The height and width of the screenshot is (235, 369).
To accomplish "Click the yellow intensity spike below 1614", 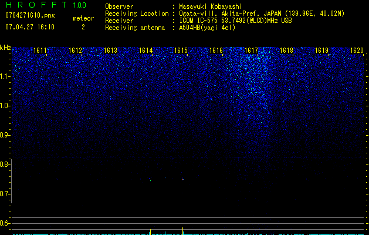I will click(150, 231).
